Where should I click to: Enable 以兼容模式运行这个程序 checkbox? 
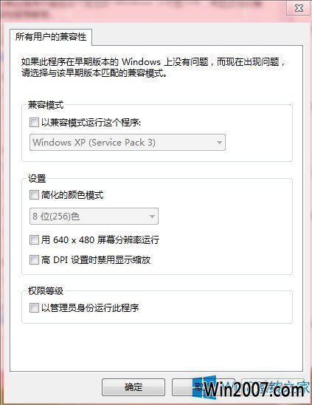tap(34, 122)
